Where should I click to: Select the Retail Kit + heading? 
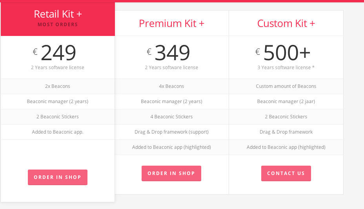coord(58,14)
